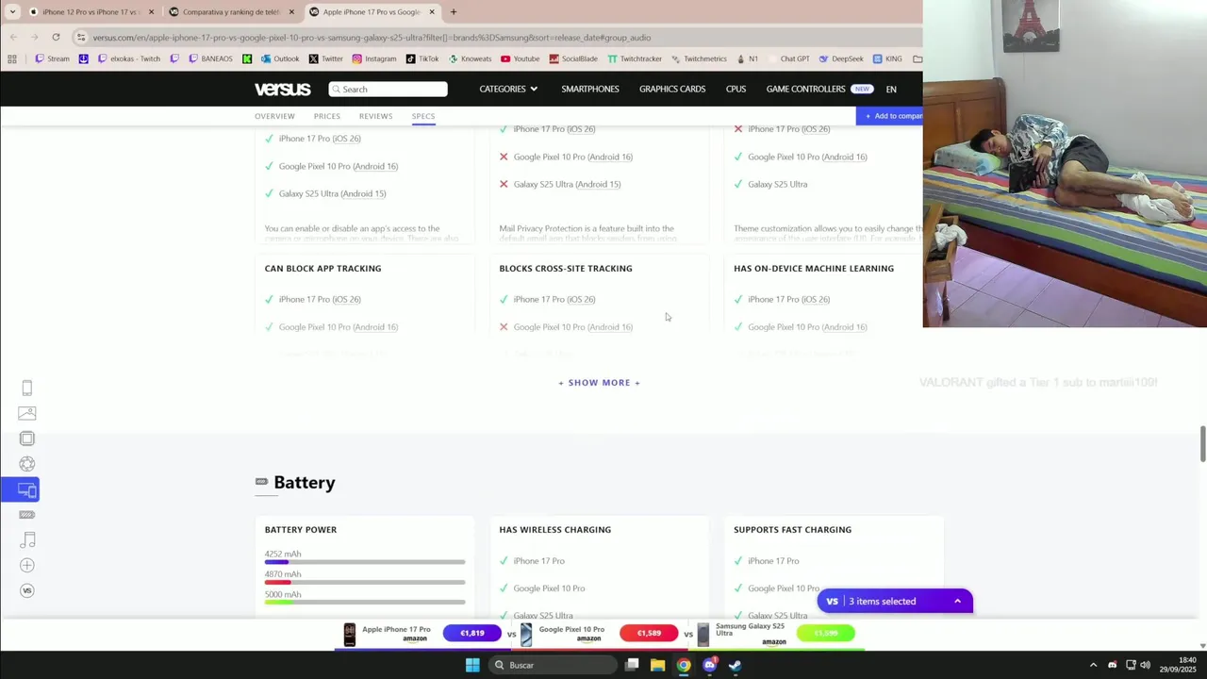
Task: Click the €1,819 iPhone 17 Pro price button
Action: click(471, 634)
